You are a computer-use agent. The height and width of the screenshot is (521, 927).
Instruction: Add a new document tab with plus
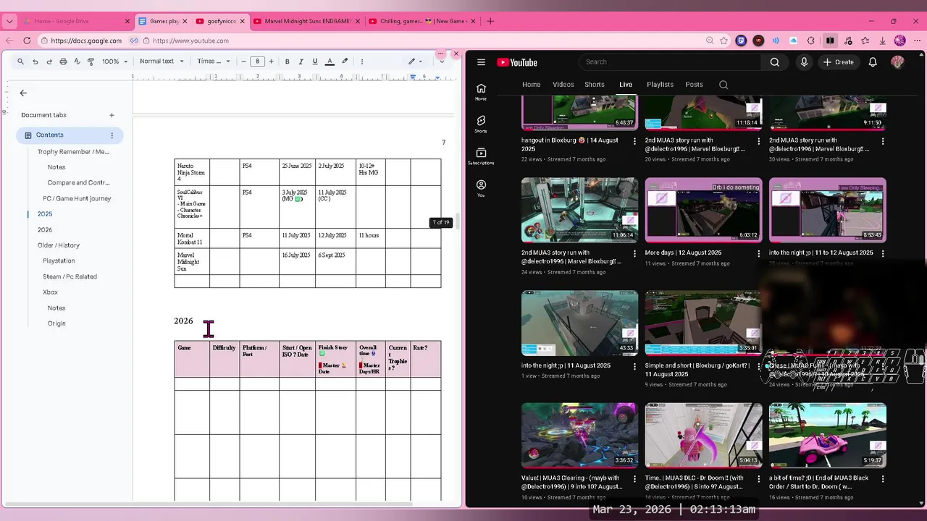112,115
